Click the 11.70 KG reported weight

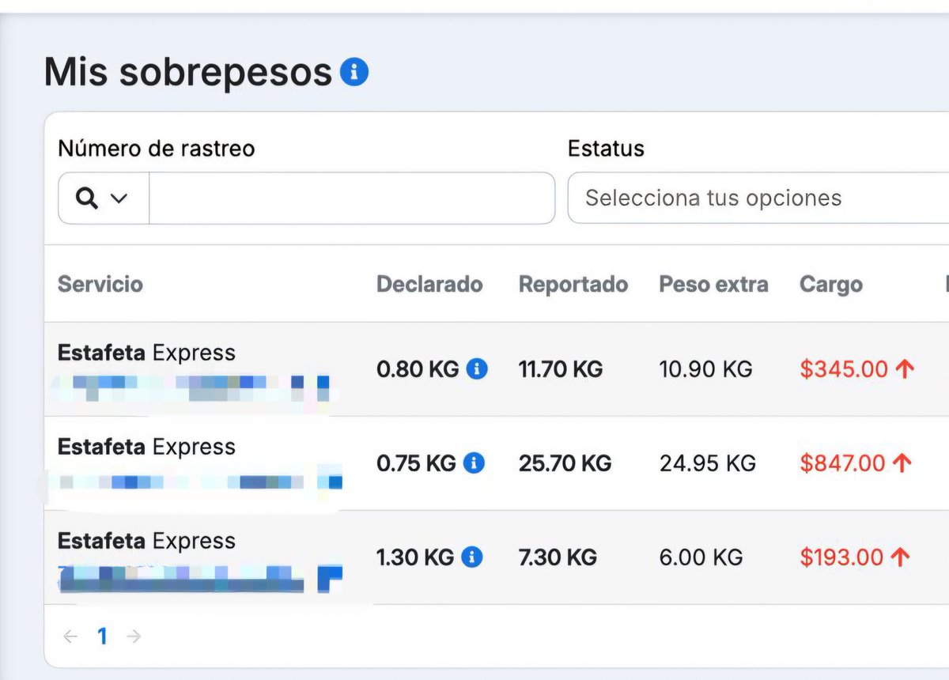point(561,368)
